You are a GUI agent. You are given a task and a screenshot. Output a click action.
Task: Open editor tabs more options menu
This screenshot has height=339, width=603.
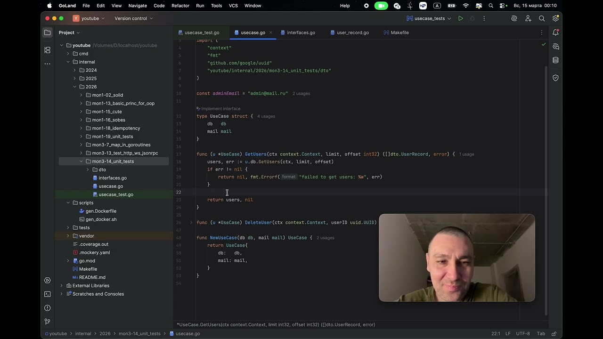pos(542,32)
